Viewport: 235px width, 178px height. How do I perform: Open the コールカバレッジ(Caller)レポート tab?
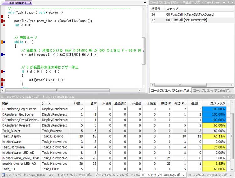pos(163,175)
